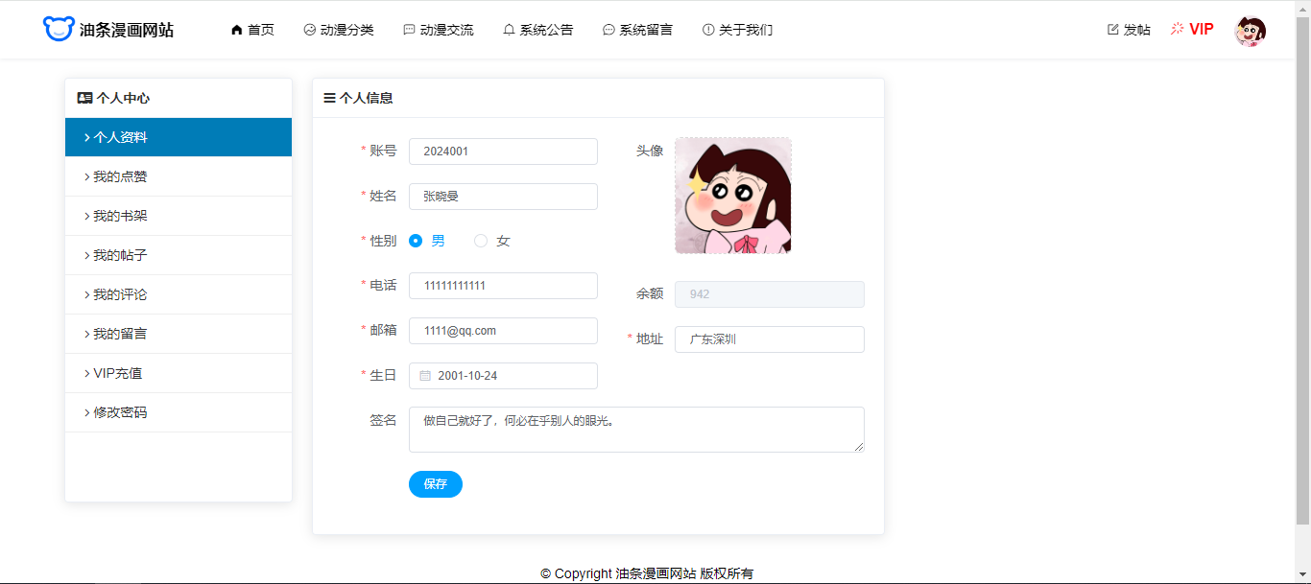The height and width of the screenshot is (584, 1311).
Task: Click the calendar icon in the 生日 field
Action: tap(425, 376)
